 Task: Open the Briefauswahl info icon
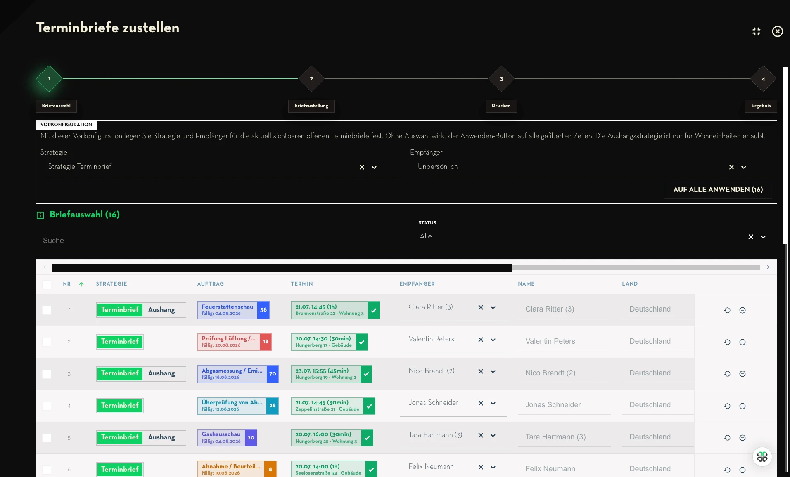click(x=40, y=215)
